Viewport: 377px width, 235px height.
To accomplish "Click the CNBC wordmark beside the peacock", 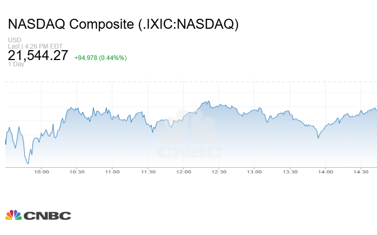I will (x=47, y=216).
